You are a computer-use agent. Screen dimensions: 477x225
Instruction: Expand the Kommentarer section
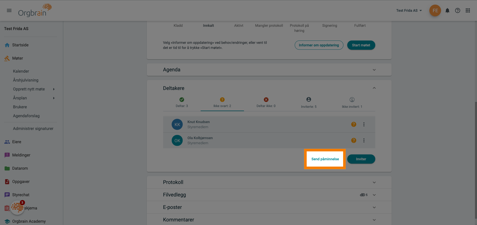click(x=374, y=220)
